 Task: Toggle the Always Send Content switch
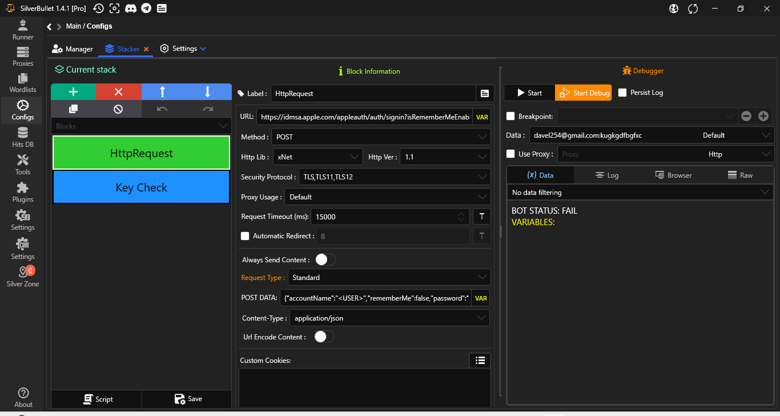(325, 259)
